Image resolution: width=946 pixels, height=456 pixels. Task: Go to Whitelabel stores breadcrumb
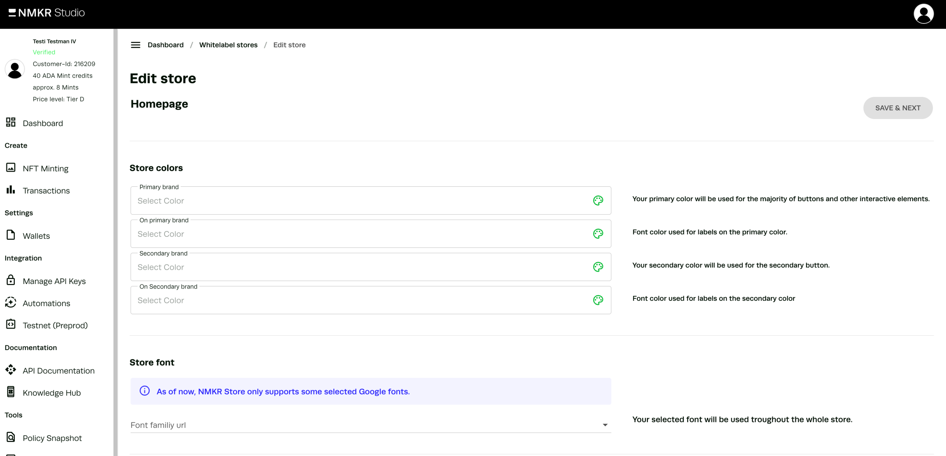[x=228, y=45]
